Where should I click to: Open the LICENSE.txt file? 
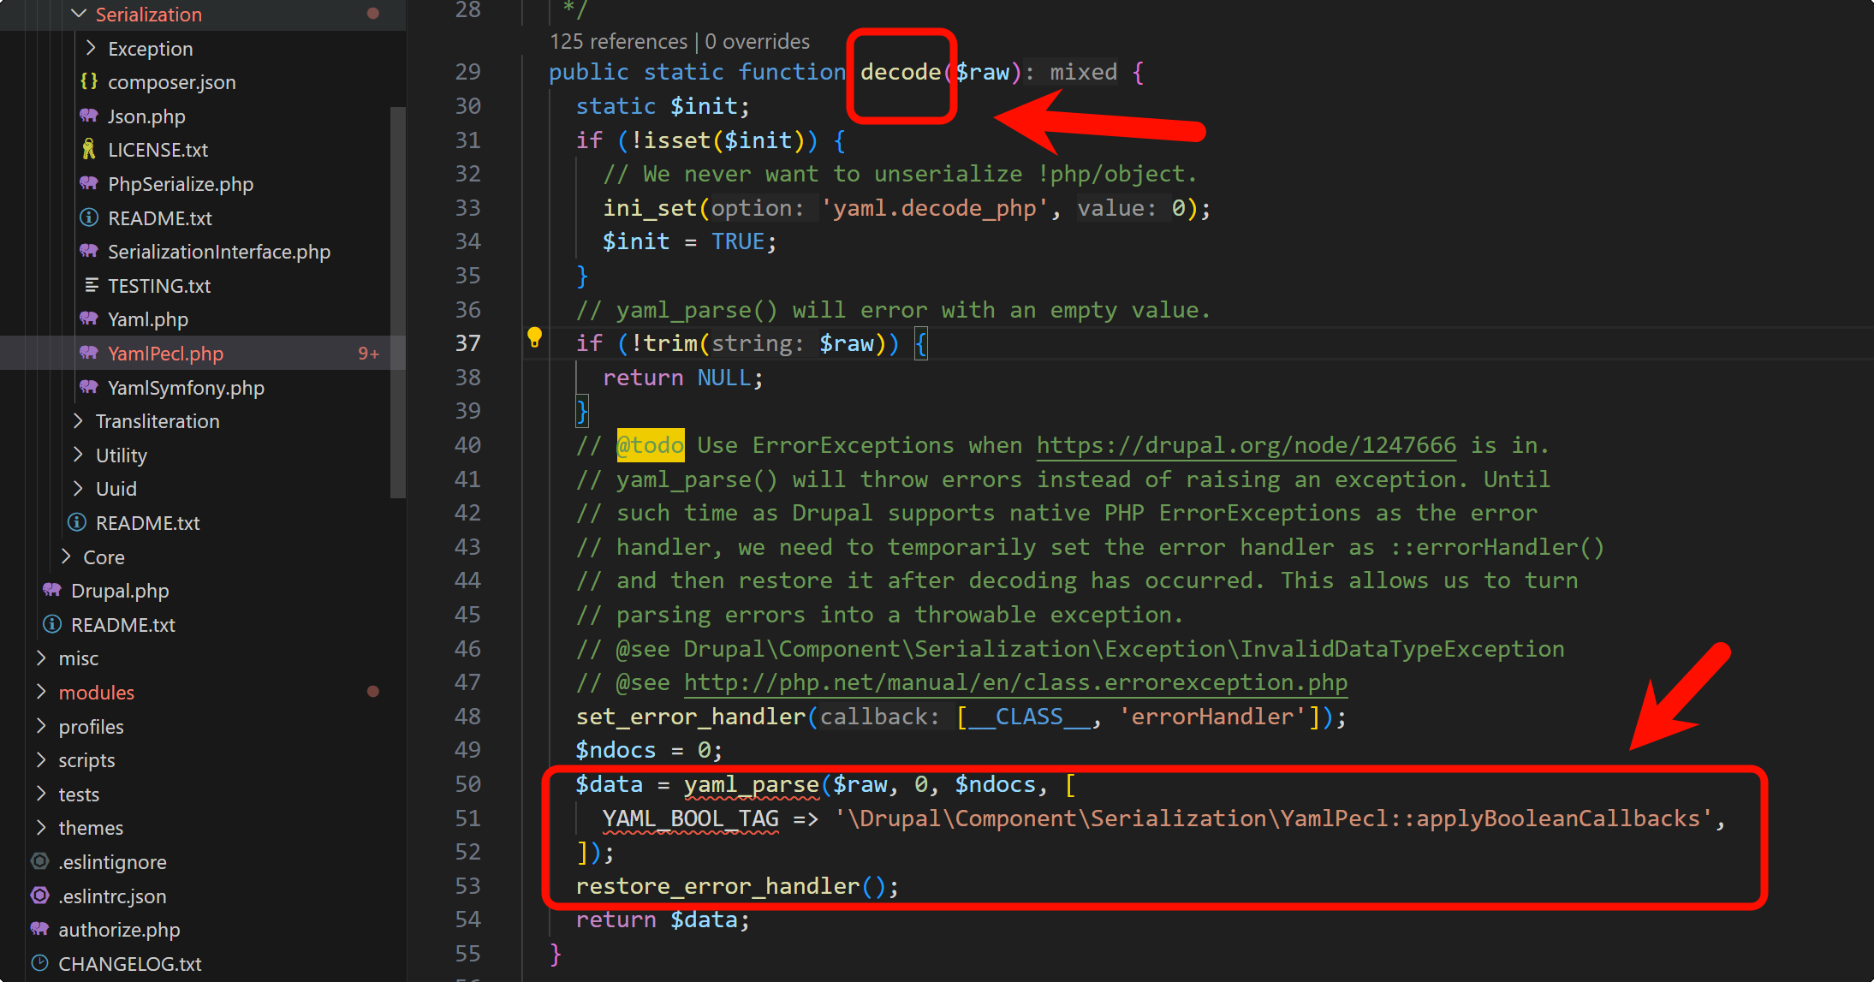[x=158, y=150]
